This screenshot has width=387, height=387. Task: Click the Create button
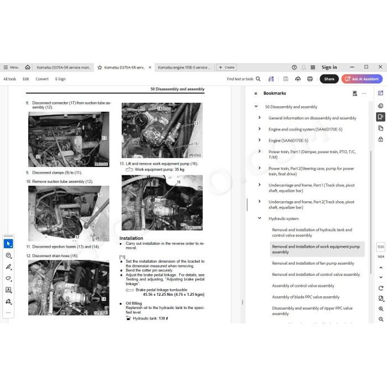click(227, 67)
